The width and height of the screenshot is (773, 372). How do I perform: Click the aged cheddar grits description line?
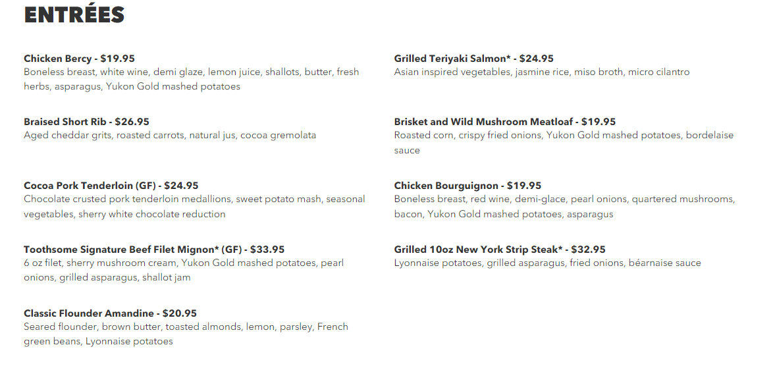coord(170,136)
